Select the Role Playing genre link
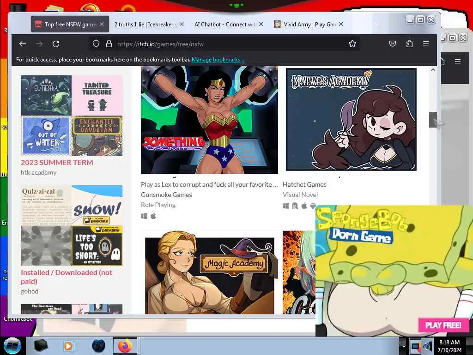The image size is (473, 355). (158, 205)
